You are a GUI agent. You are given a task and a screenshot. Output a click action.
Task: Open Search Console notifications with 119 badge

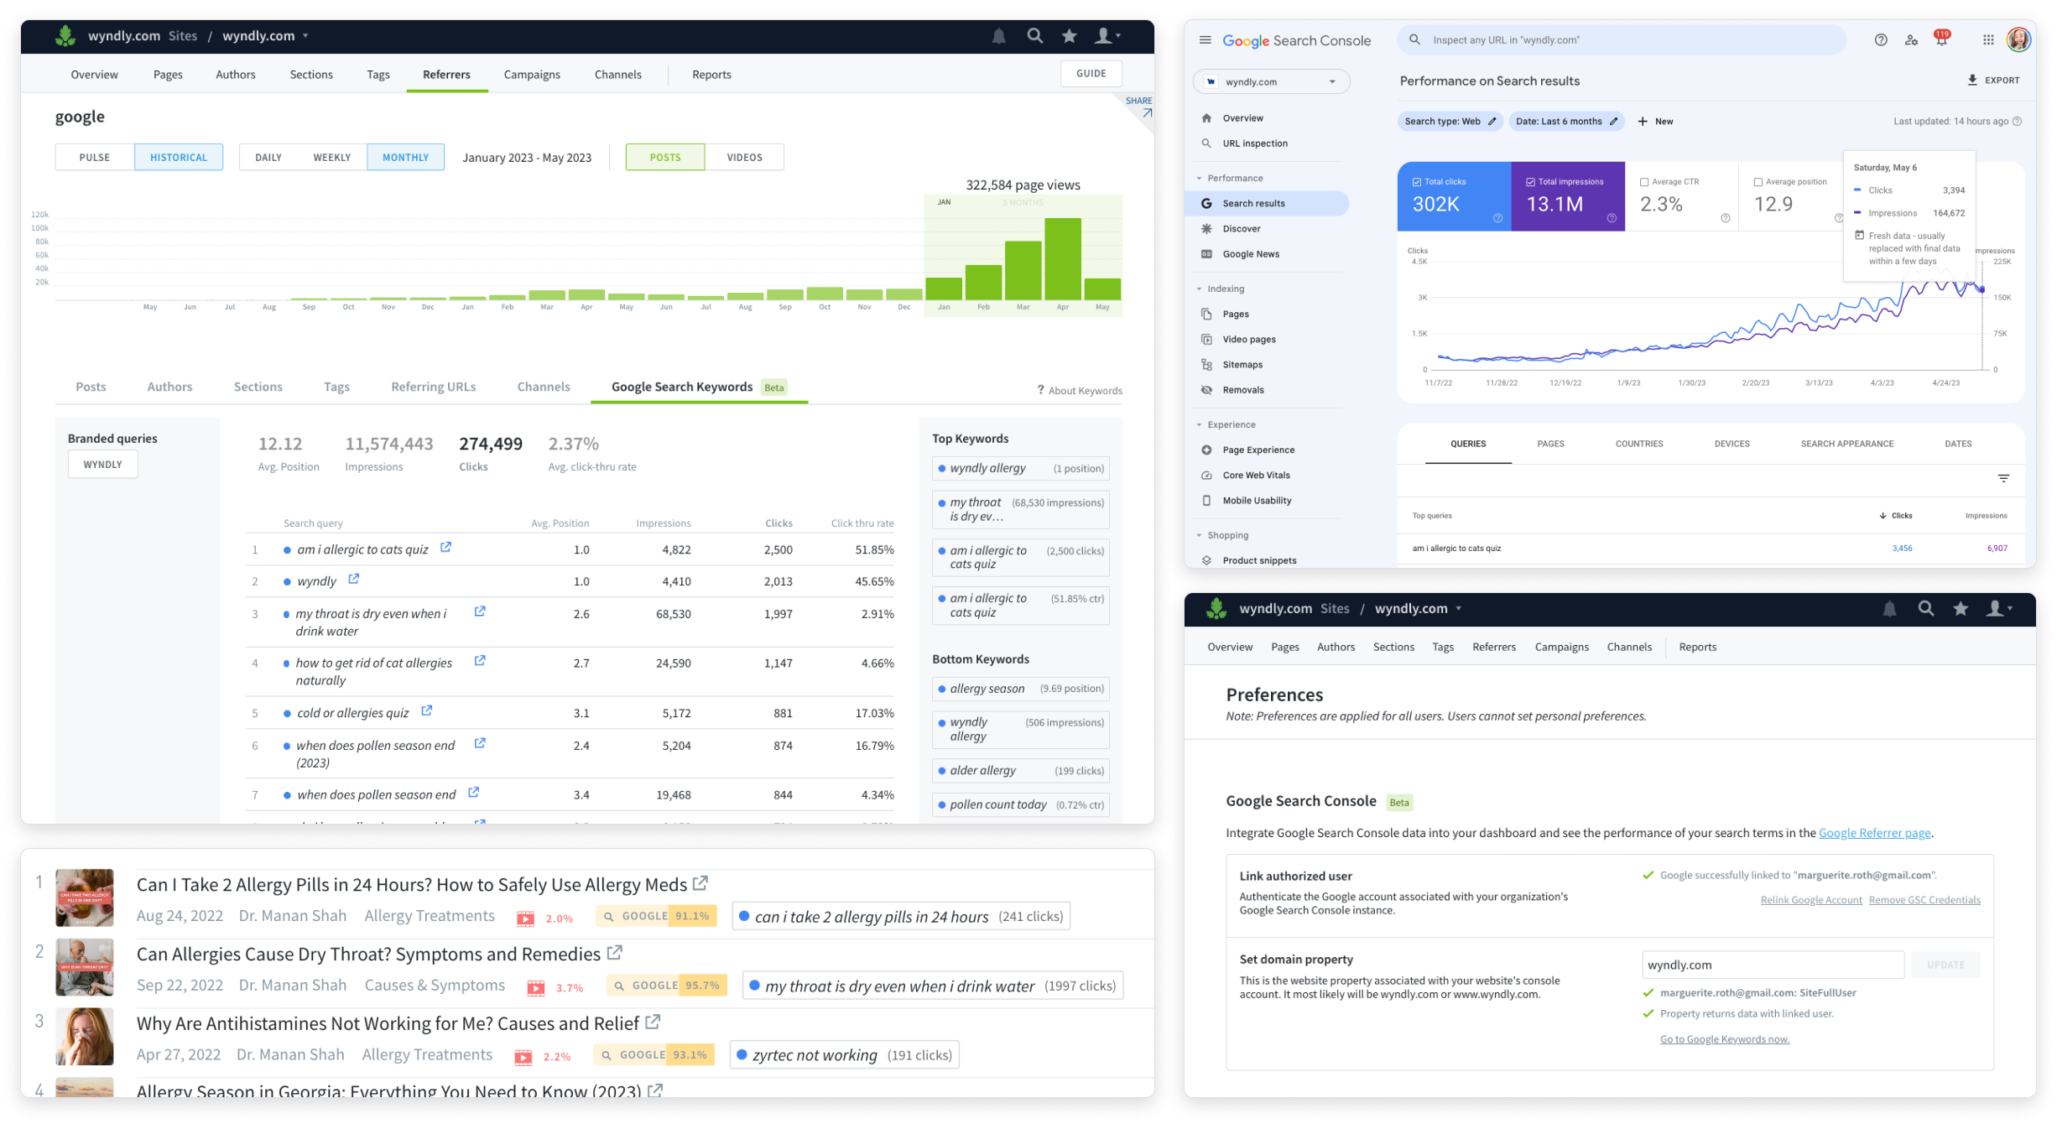point(1941,39)
